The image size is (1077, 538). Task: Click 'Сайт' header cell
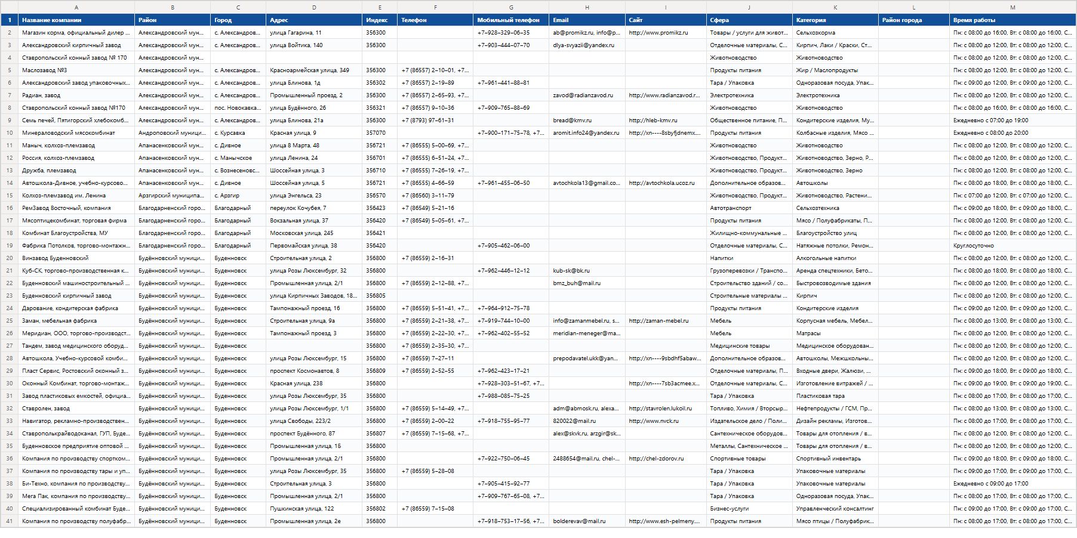point(666,20)
